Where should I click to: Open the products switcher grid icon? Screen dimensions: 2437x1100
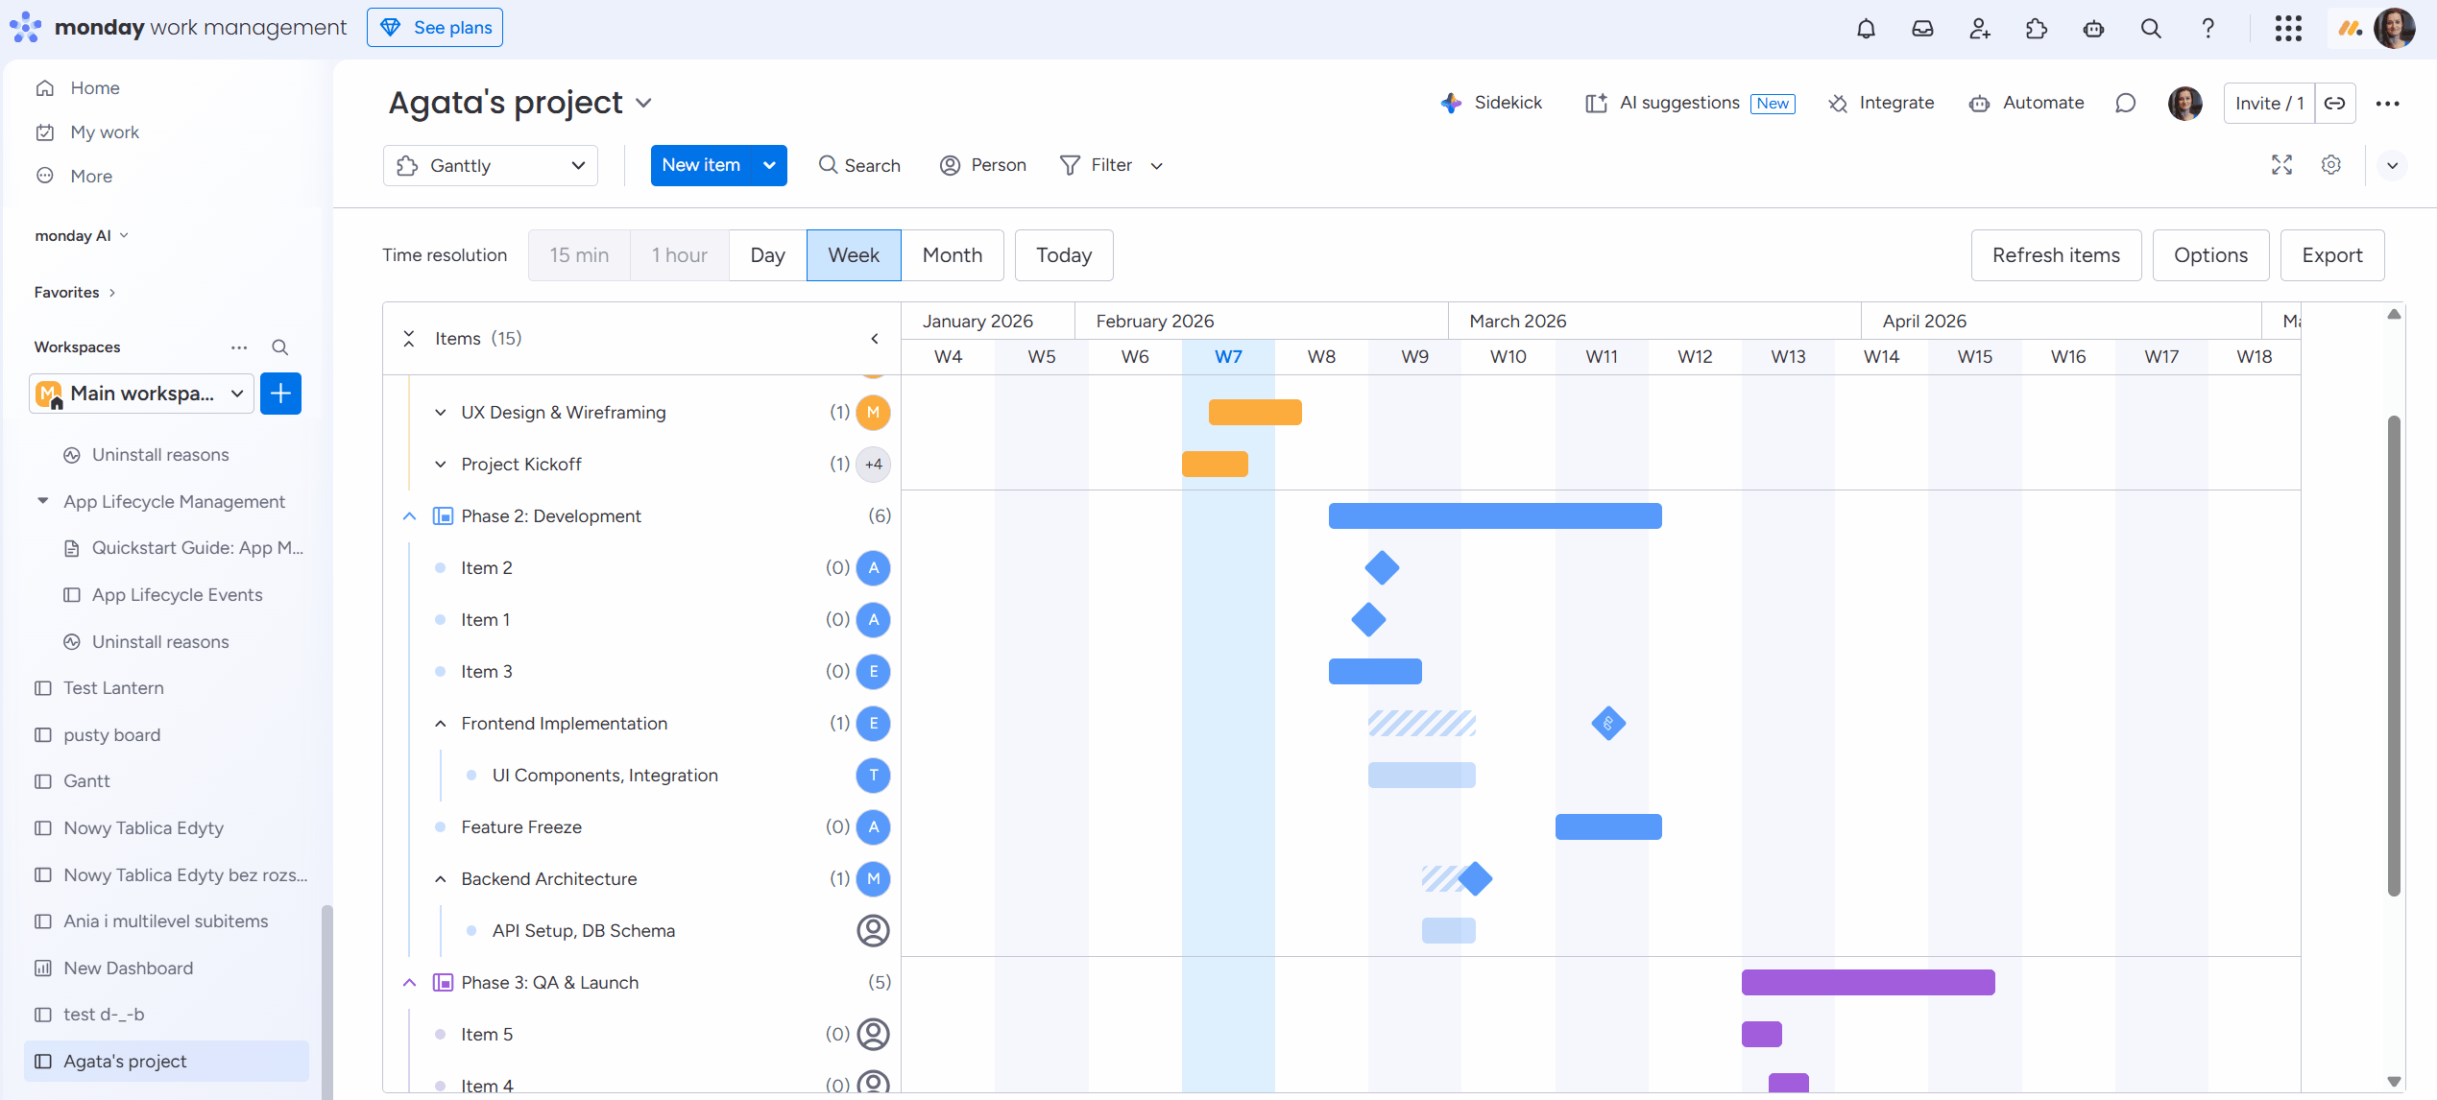tap(2288, 28)
